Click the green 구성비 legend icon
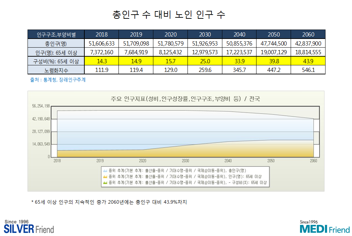352x236 pixels. [x=105, y=182]
